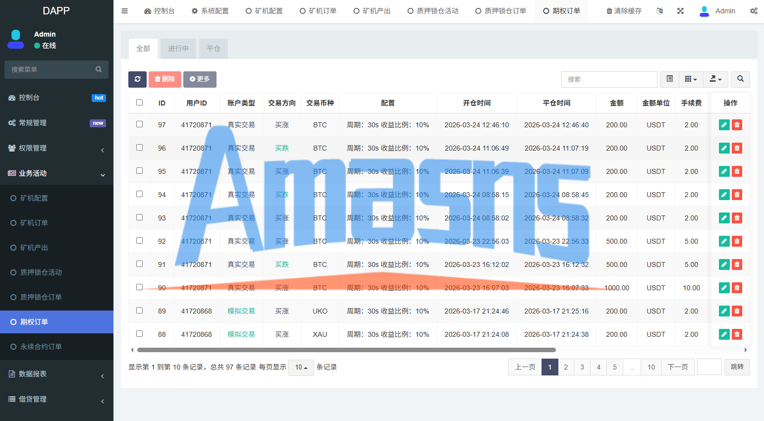
Task: Tick the select-all checkbox in table header
Action: click(139, 103)
